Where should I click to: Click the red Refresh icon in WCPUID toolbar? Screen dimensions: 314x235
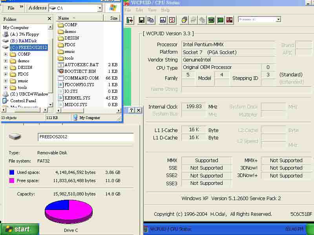[x=172, y=20]
